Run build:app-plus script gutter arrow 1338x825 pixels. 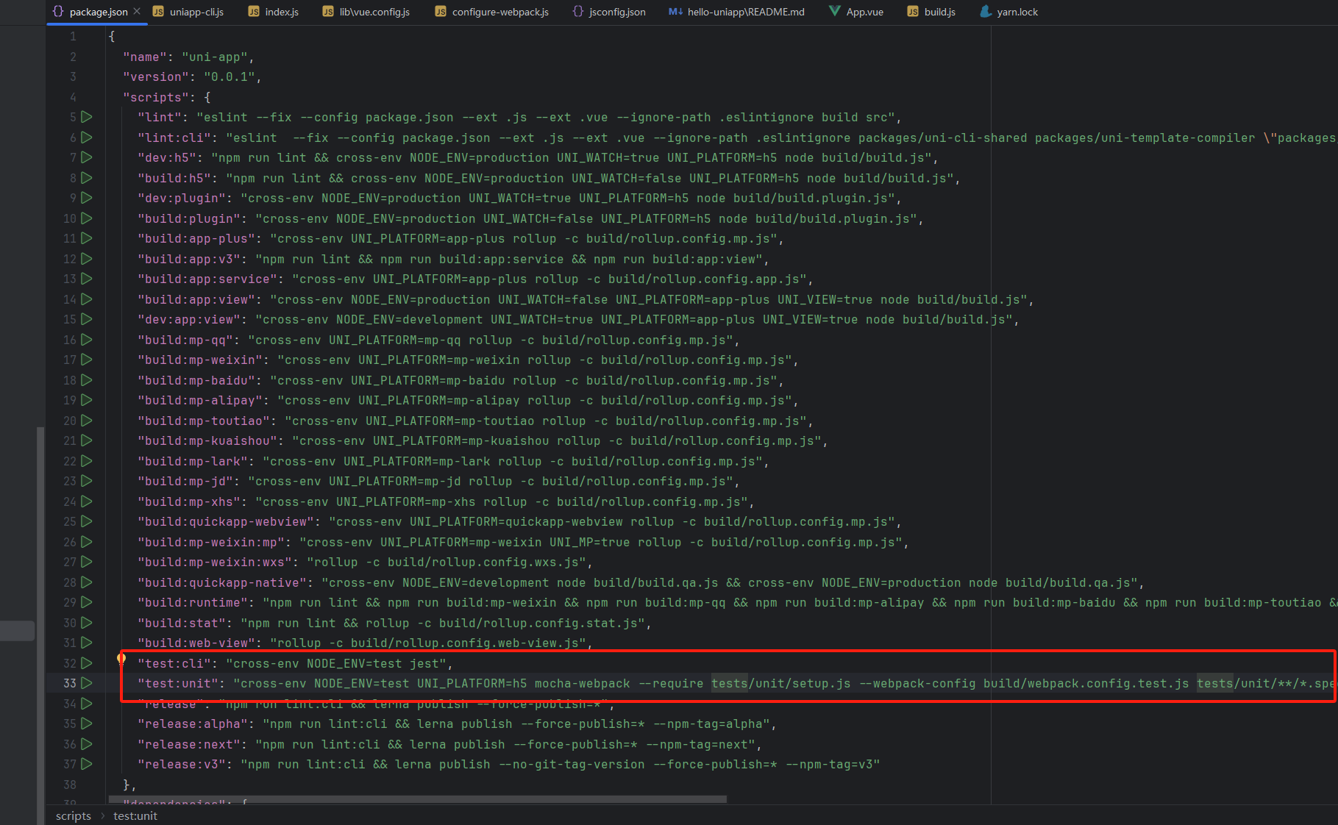tap(87, 238)
